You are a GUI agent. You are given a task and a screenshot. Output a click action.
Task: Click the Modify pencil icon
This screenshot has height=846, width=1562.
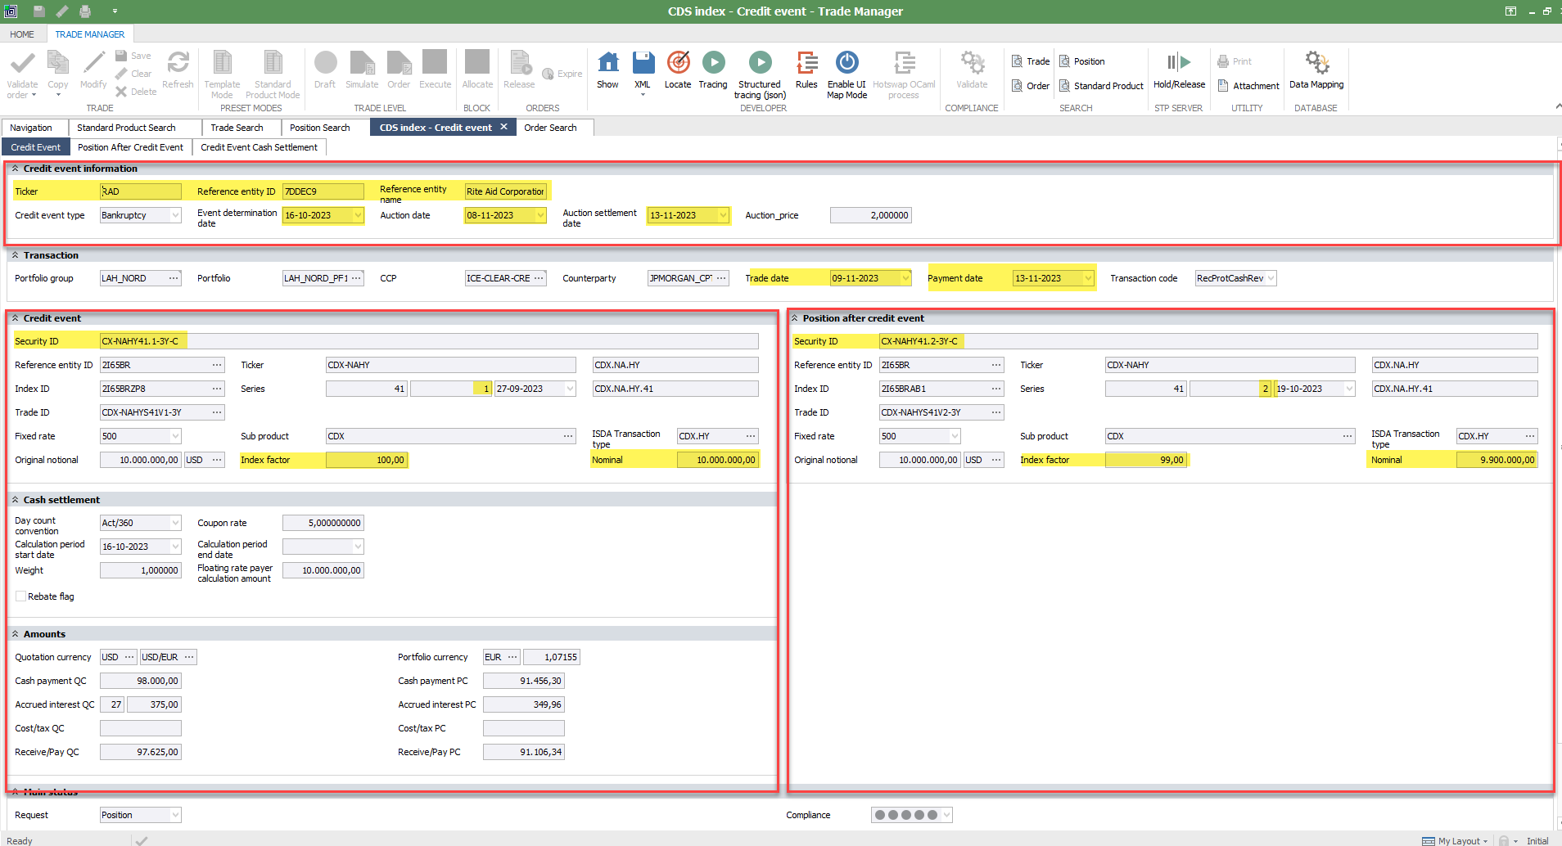pyautogui.click(x=93, y=63)
